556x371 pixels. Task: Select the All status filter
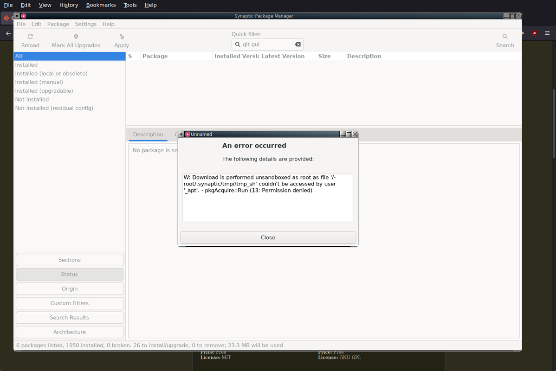coord(70,56)
